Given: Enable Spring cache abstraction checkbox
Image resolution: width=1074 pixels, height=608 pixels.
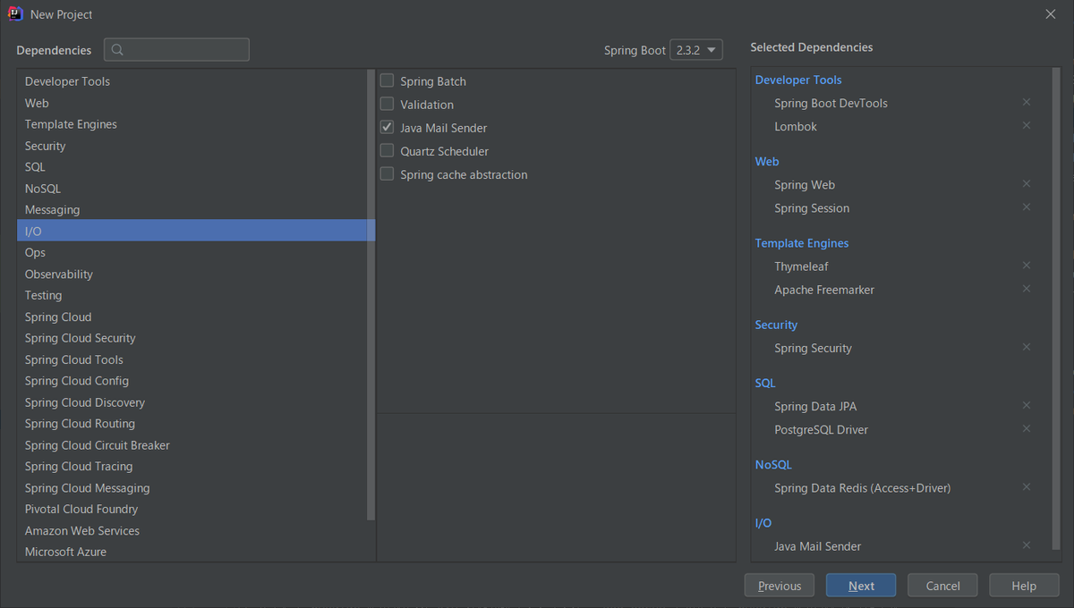Looking at the screenshot, I should [x=387, y=173].
